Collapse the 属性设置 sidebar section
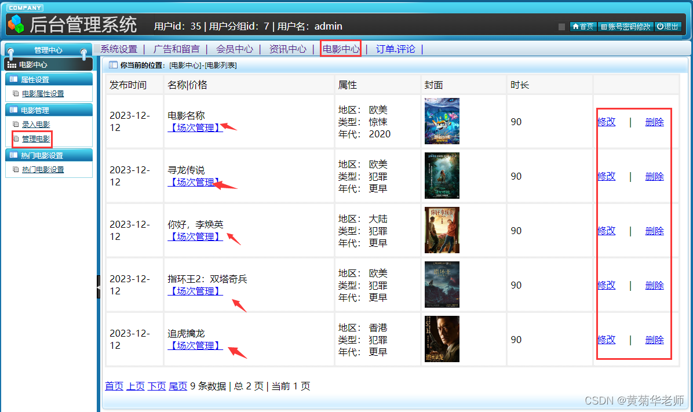Screen dimensions: 693x412 pos(49,79)
